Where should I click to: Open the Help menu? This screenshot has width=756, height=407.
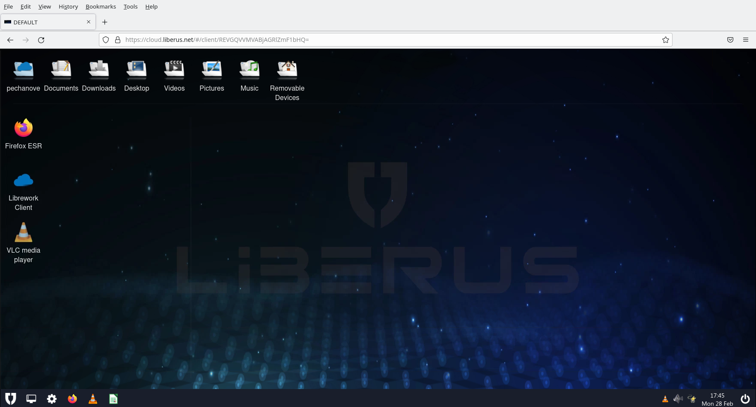152,6
